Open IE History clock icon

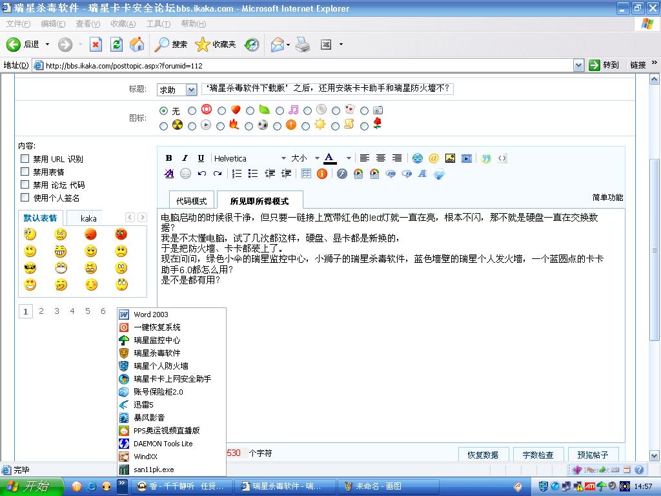(x=252, y=45)
